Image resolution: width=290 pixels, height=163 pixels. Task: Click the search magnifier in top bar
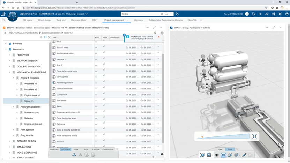pyautogui.click(x=166, y=14)
